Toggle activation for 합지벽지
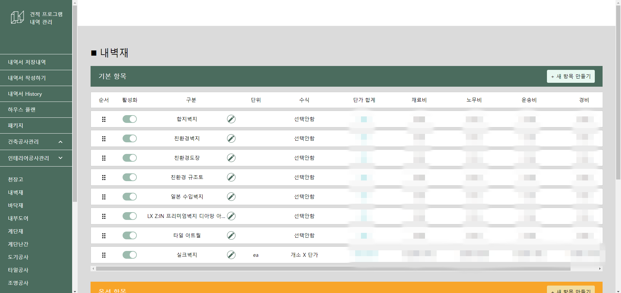 coord(130,119)
